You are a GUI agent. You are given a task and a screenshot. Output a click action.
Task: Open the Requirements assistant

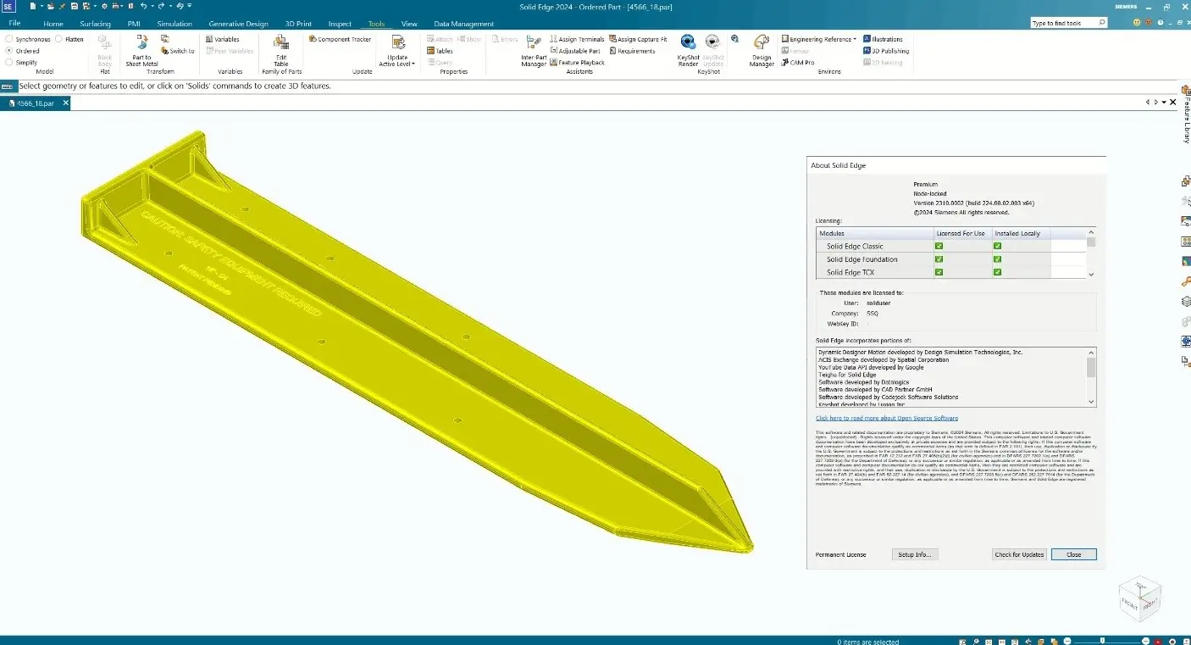pos(632,51)
